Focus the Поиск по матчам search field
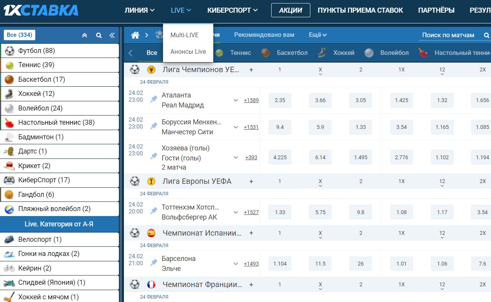491x302 pixels. 450,35
